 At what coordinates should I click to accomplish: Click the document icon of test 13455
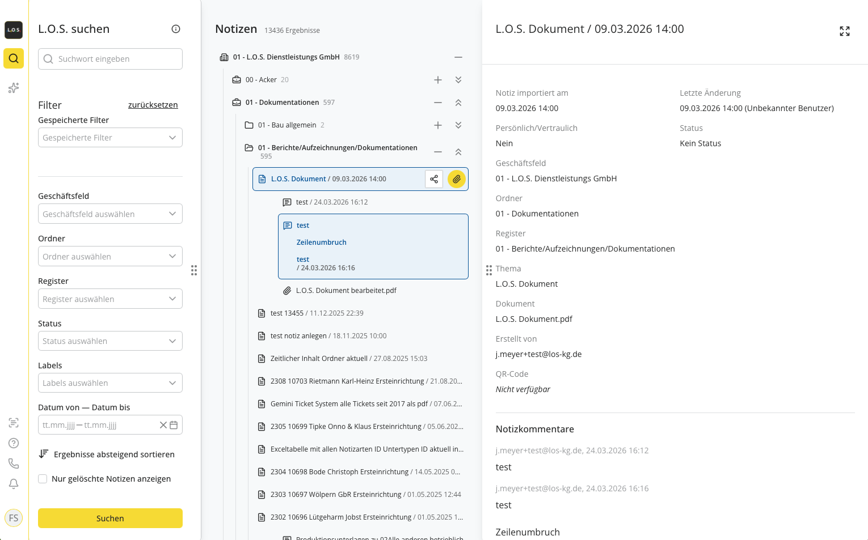(x=262, y=313)
